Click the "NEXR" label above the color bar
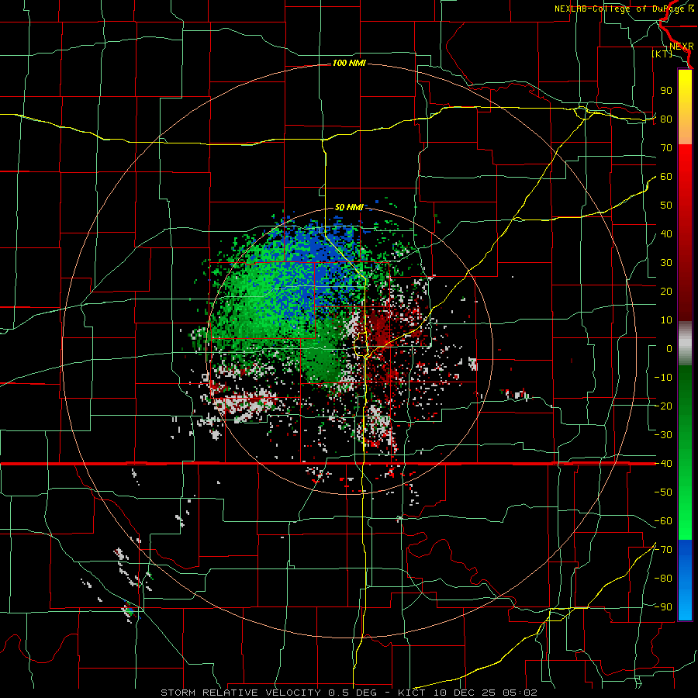Image resolution: width=698 pixels, height=698 pixels. [x=682, y=47]
